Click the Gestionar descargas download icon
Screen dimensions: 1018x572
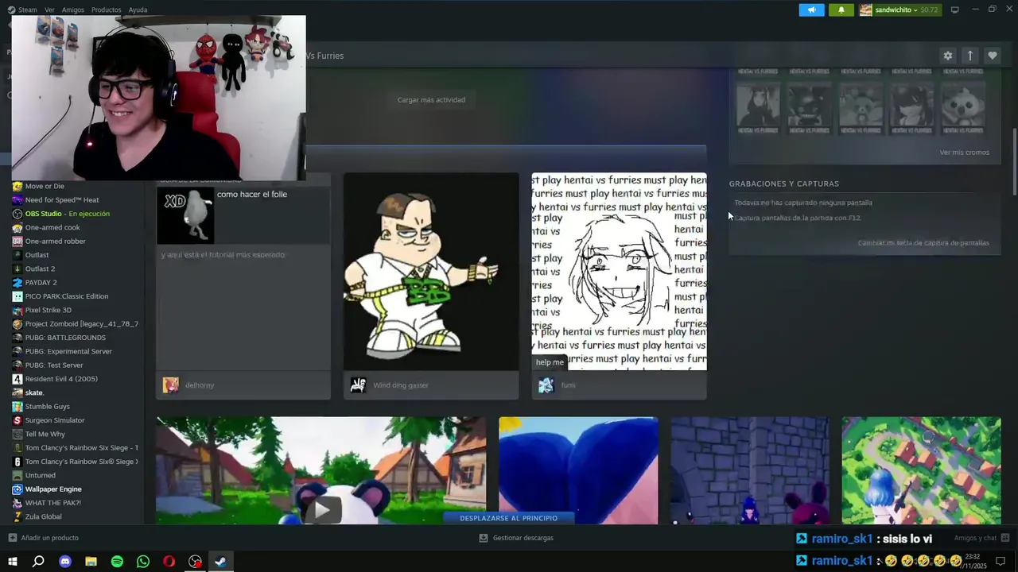pyautogui.click(x=483, y=538)
